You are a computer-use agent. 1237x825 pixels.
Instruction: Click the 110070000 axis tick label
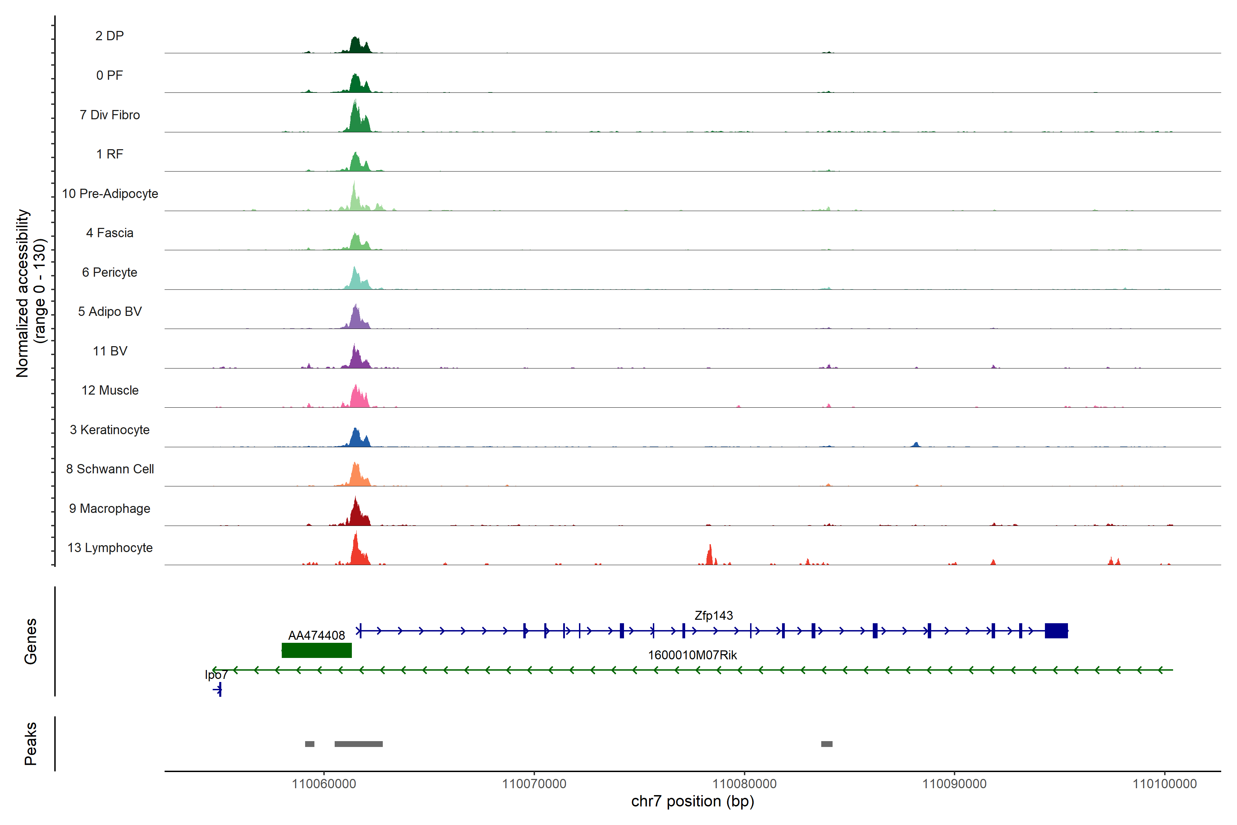pyautogui.click(x=534, y=784)
